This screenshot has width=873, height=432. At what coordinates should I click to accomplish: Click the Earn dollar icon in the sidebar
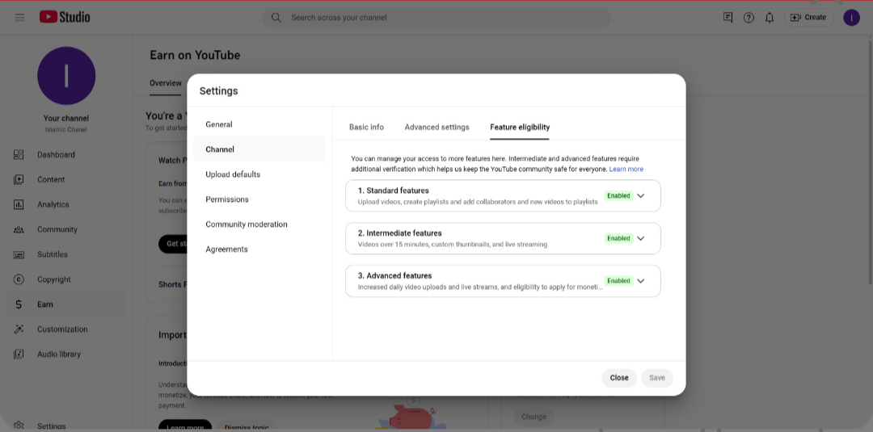19,304
